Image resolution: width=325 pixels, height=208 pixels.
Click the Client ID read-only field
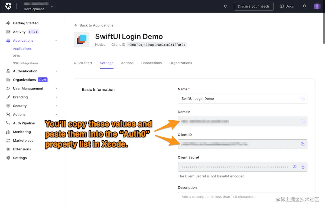(242, 144)
